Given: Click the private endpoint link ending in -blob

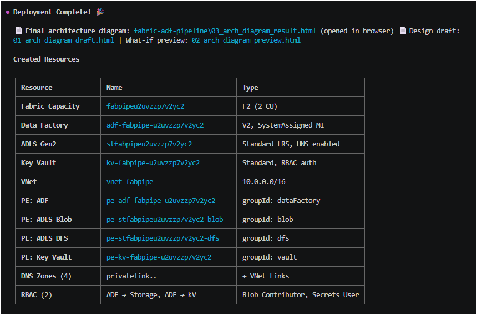Looking at the screenshot, I should (x=165, y=220).
